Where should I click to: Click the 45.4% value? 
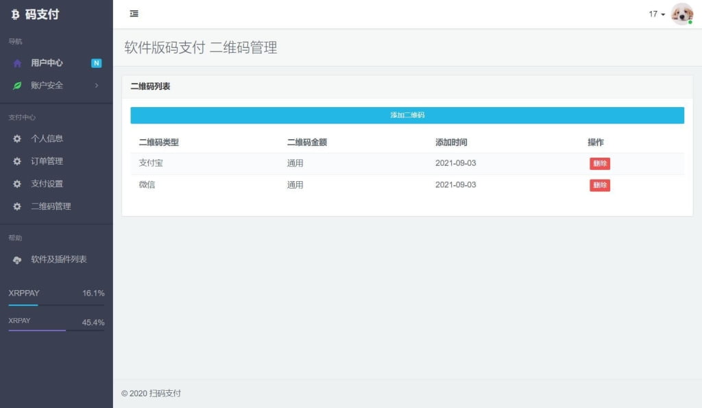point(93,322)
